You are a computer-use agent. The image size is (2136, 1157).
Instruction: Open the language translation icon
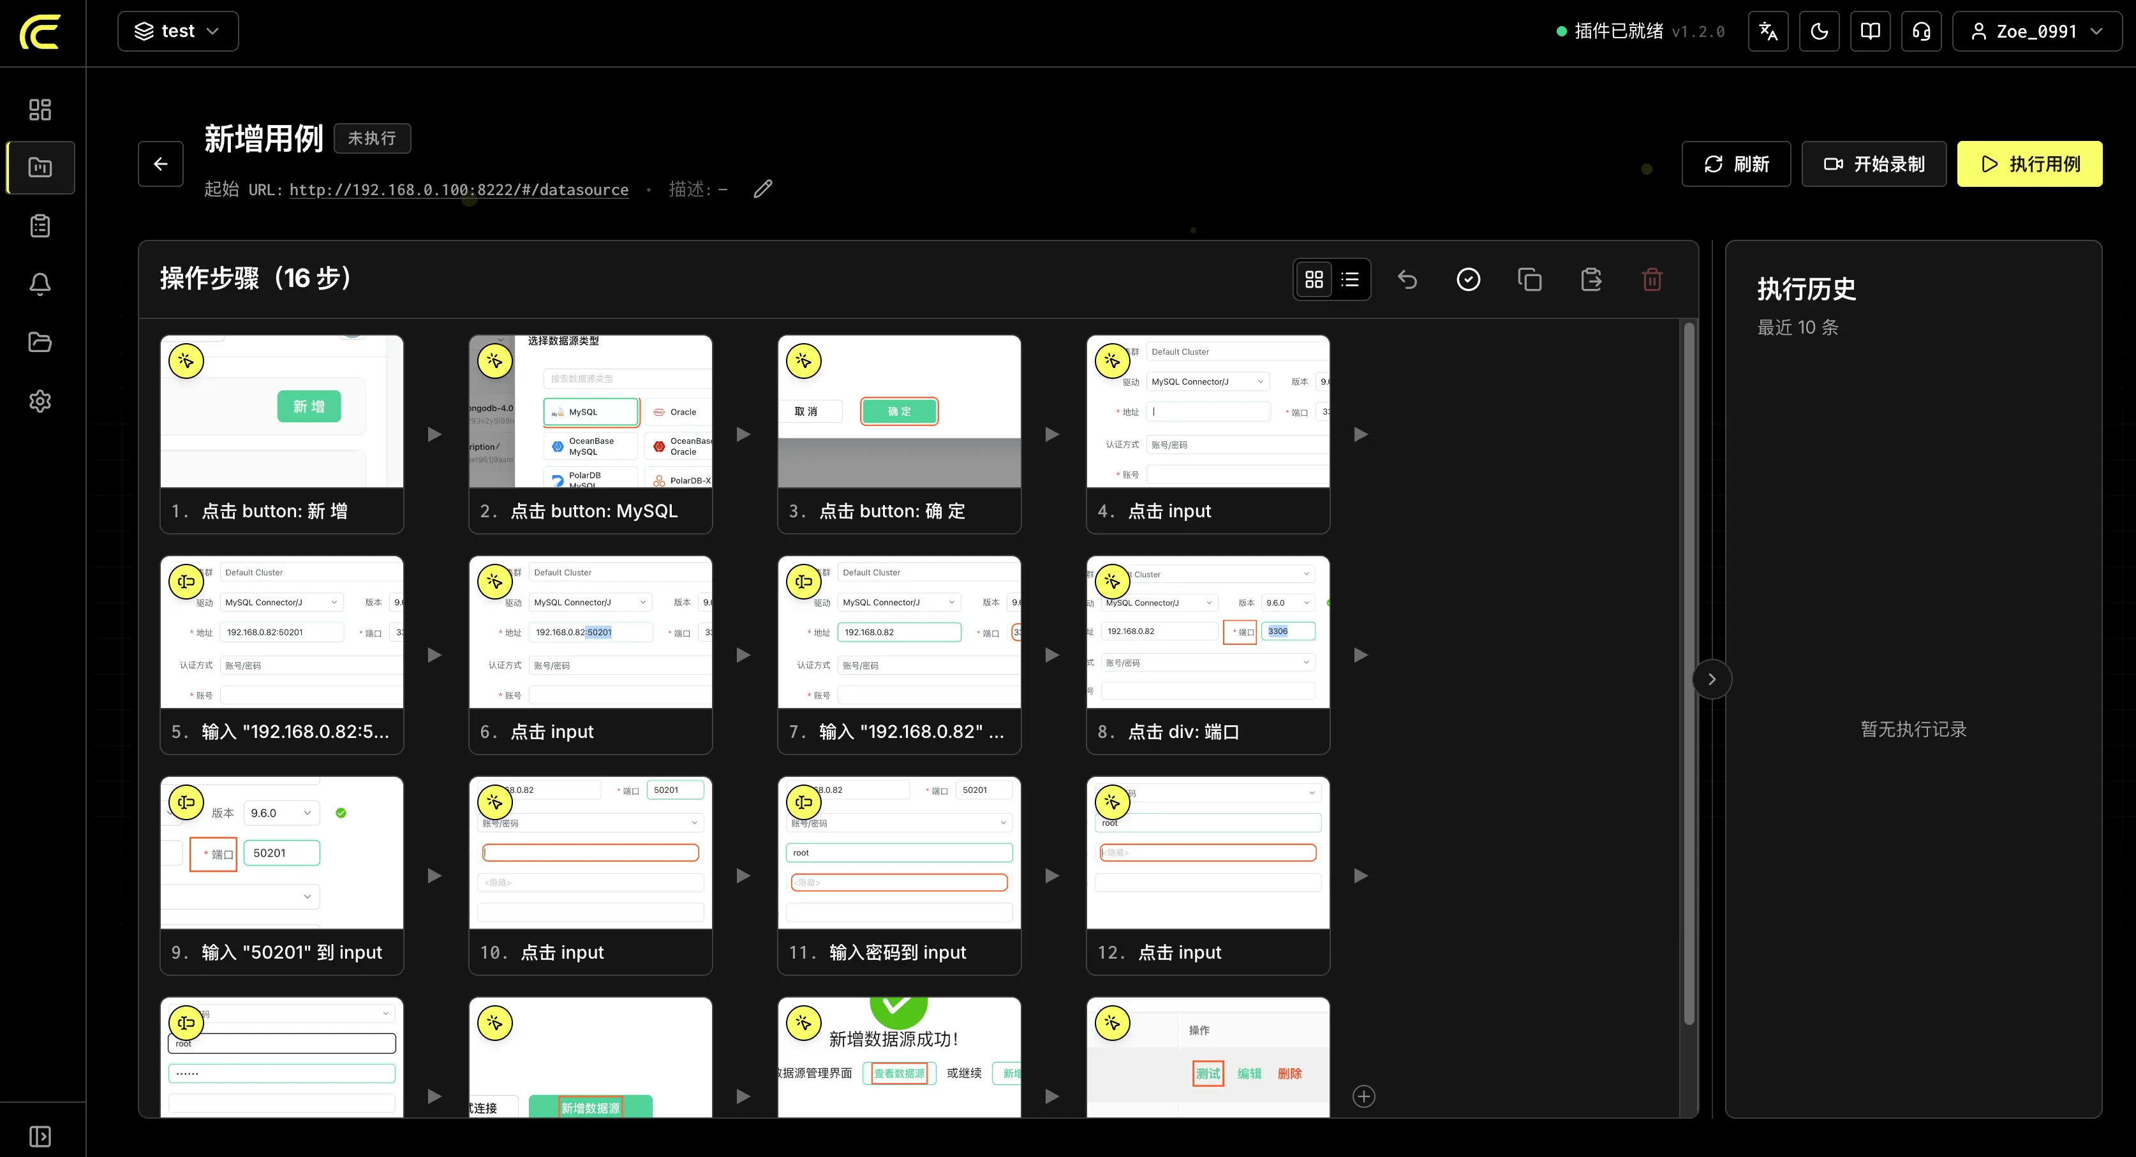(x=1768, y=31)
